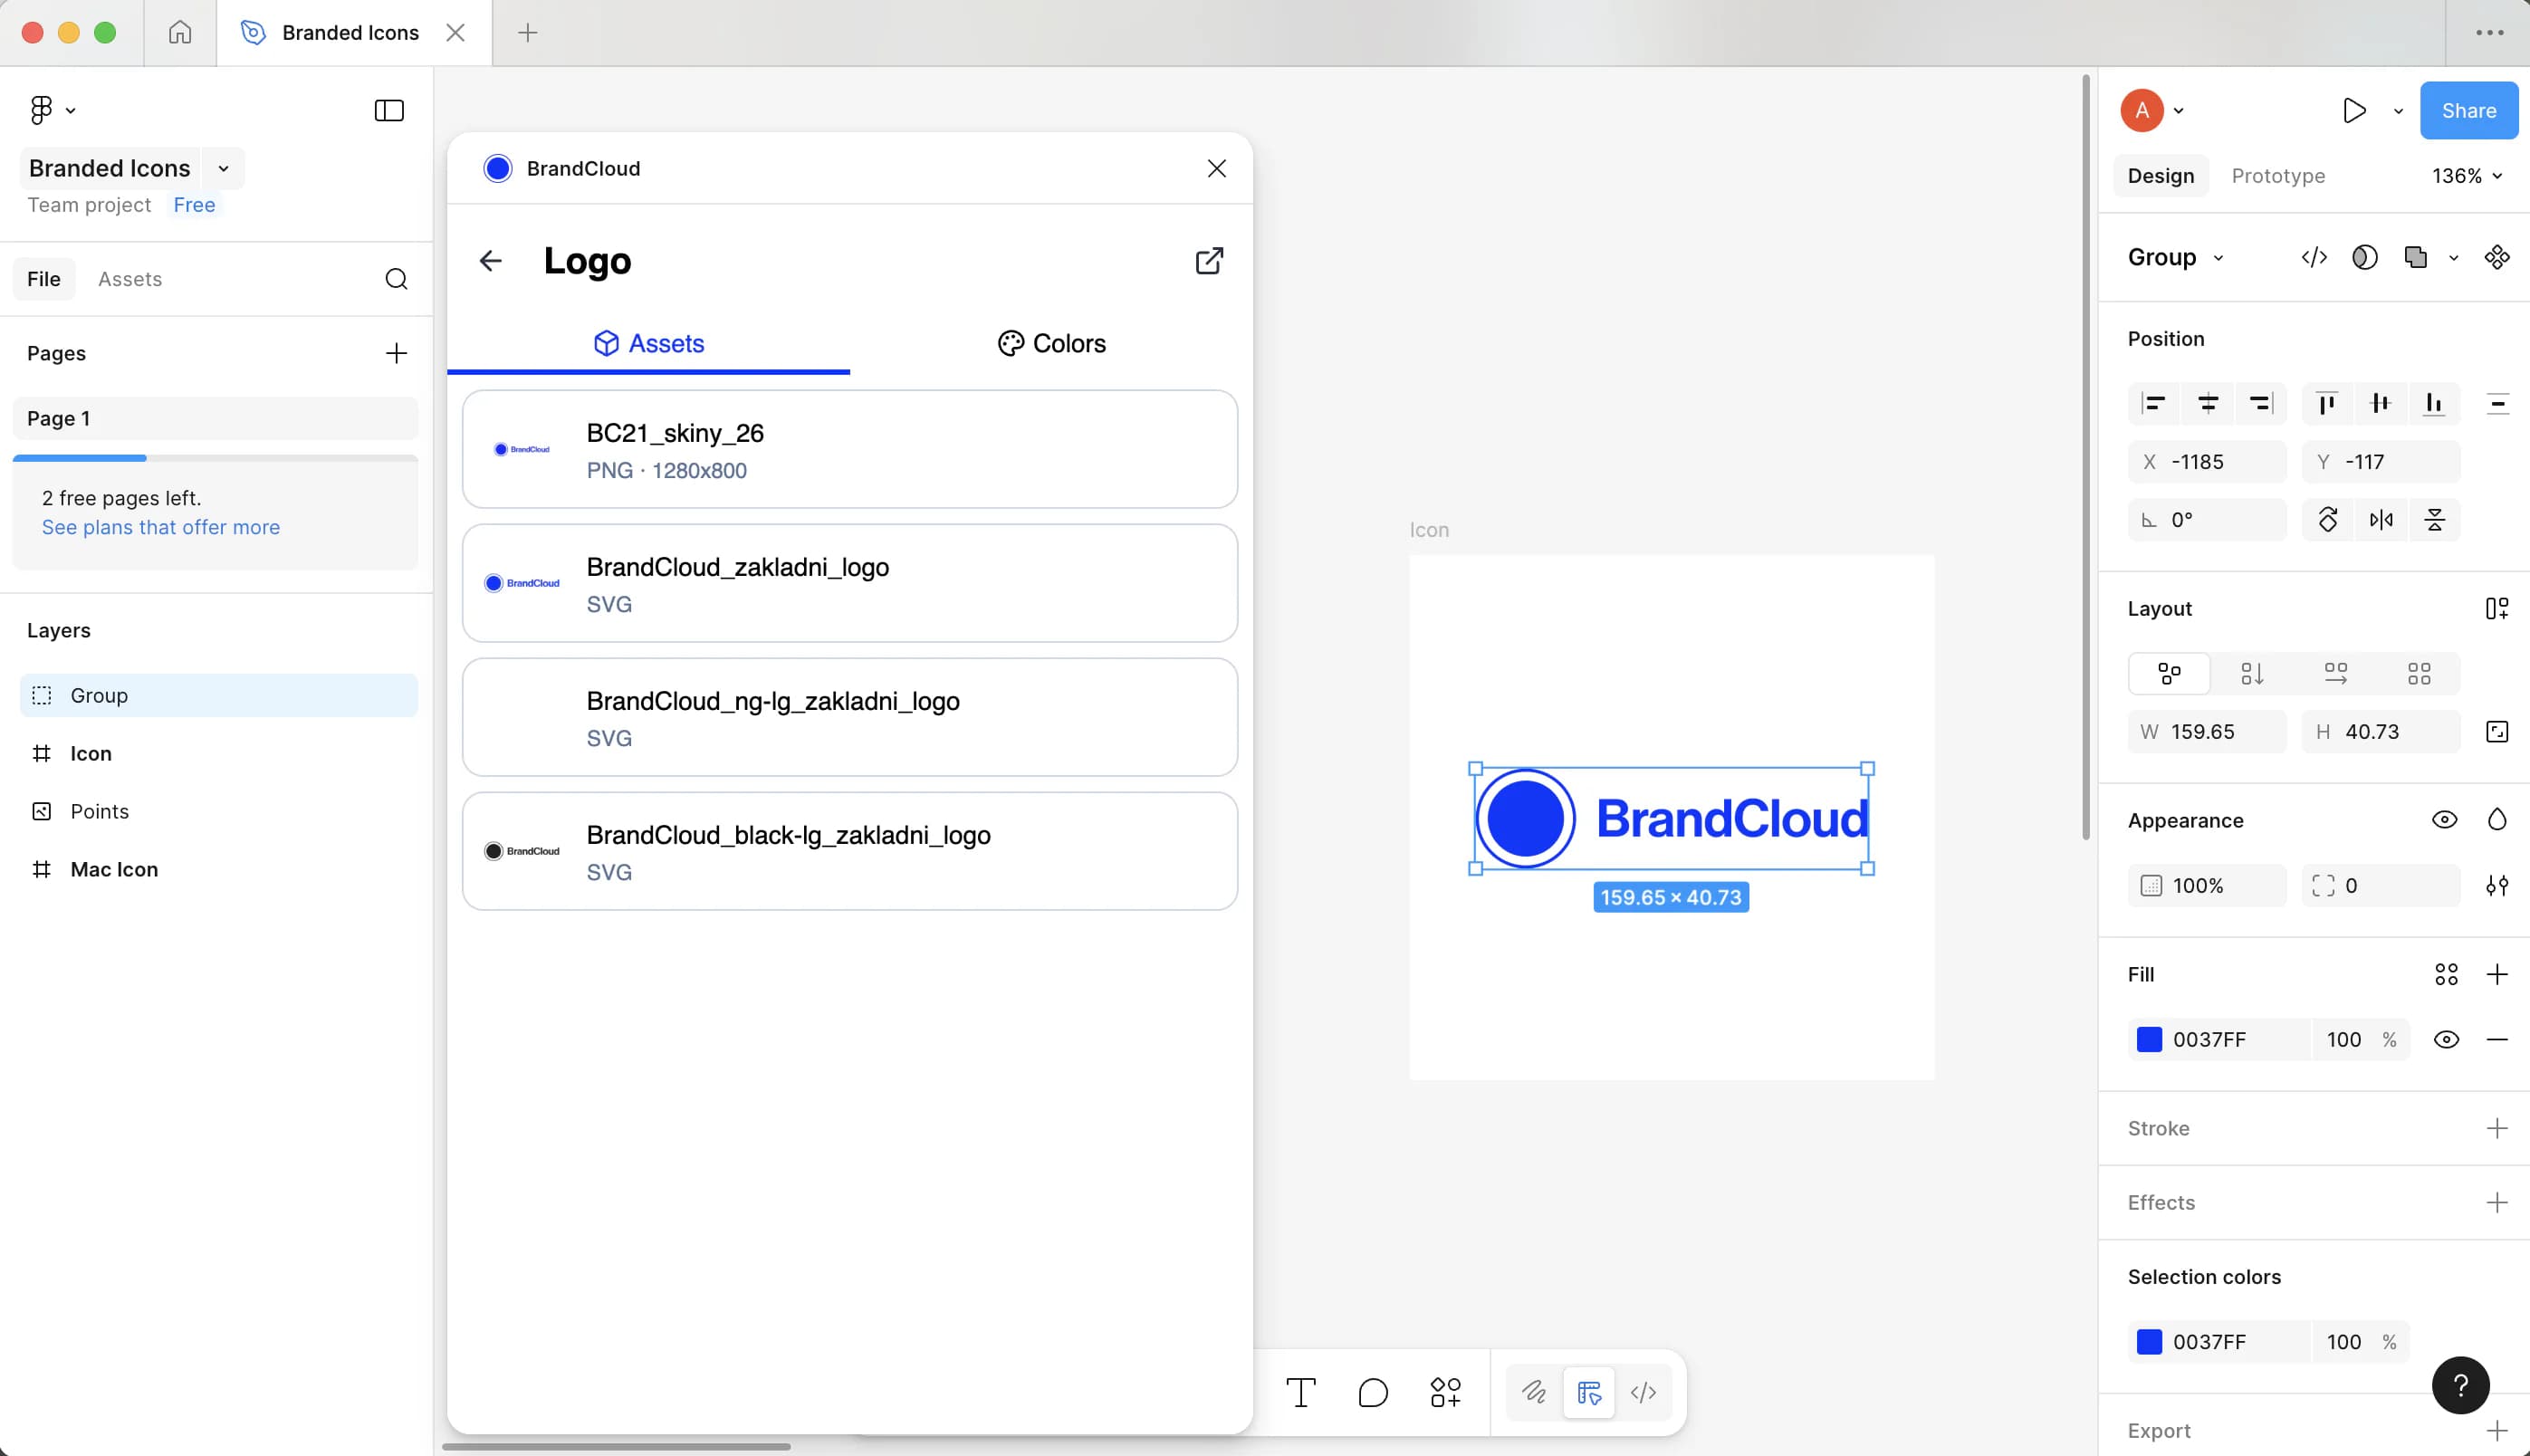Search the layers with the magnifier icon
The height and width of the screenshot is (1456, 2530).
click(396, 279)
